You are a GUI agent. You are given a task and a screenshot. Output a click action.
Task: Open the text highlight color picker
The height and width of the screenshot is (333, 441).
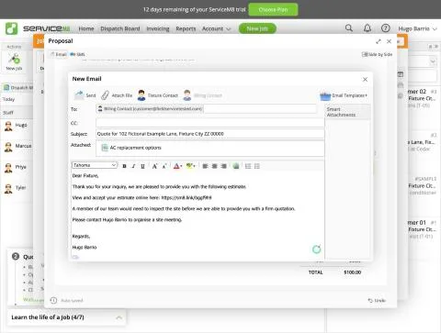tap(190, 166)
